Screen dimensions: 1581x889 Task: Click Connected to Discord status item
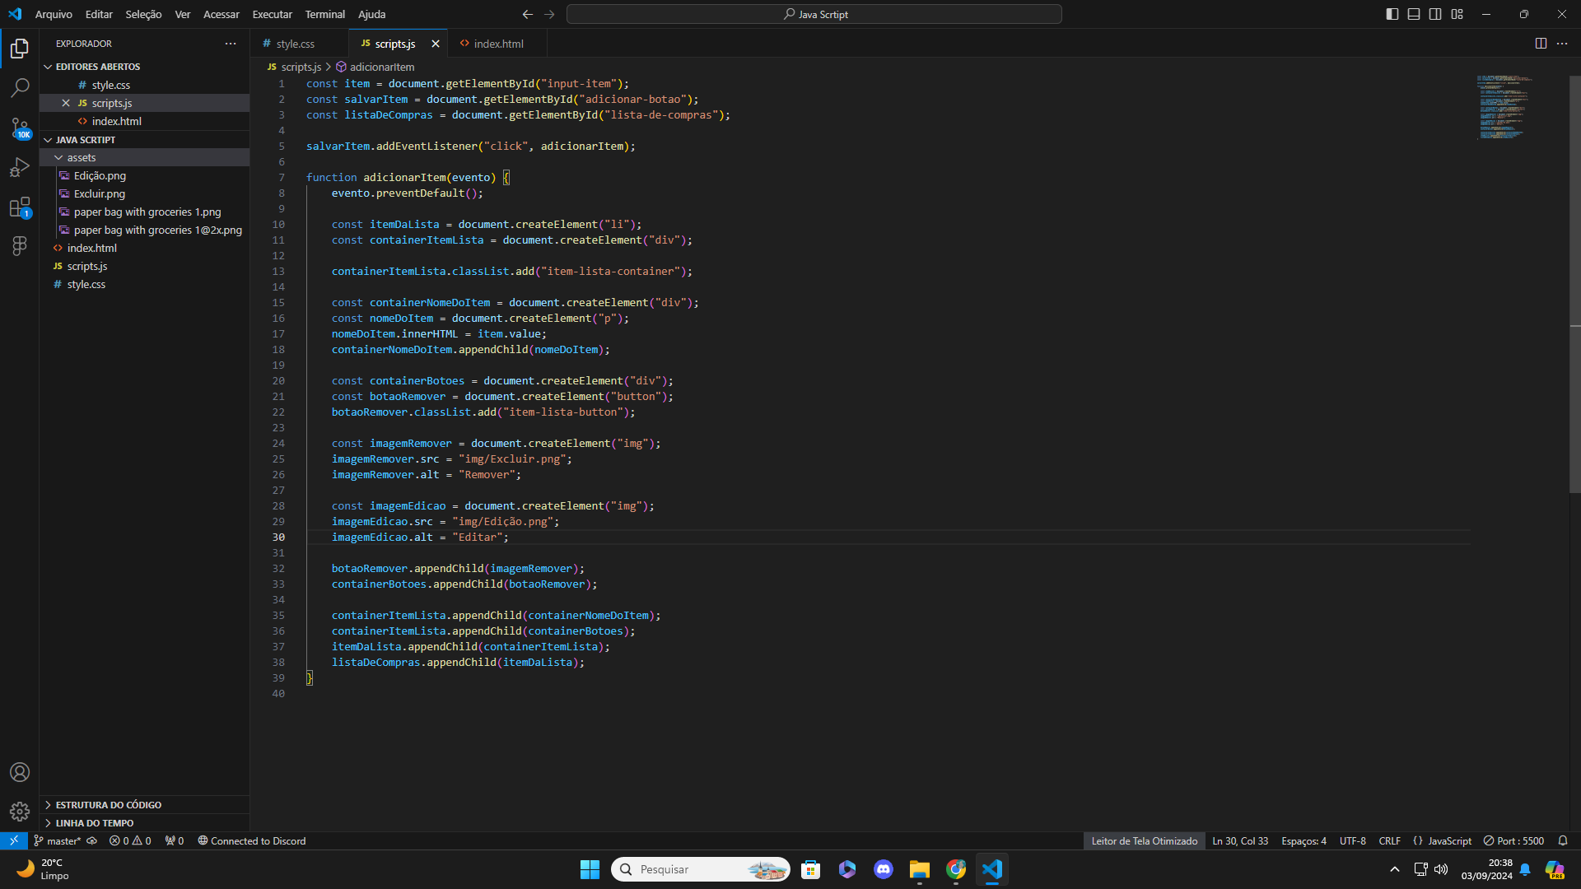(x=252, y=840)
